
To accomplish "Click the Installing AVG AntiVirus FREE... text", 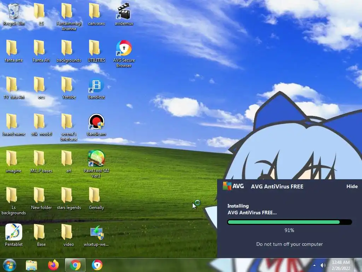I will (252, 209).
